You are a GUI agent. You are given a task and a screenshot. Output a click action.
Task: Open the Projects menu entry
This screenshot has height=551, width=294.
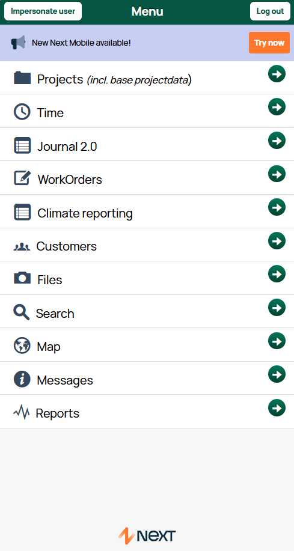147,78
